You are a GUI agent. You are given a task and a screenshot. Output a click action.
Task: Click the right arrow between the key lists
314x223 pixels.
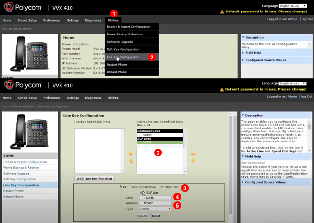131,153
